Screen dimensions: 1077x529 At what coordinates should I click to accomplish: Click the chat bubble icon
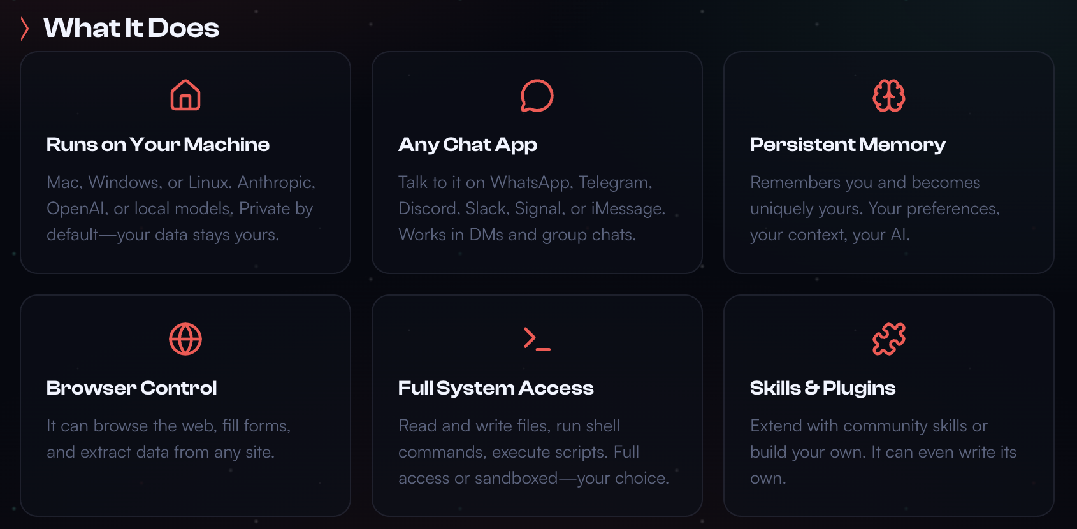537,96
